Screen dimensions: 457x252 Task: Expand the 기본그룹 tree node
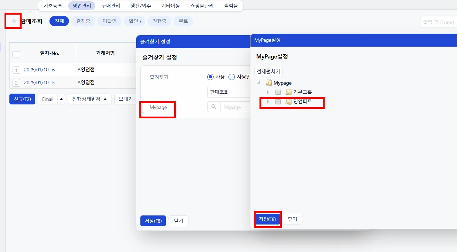click(268, 92)
